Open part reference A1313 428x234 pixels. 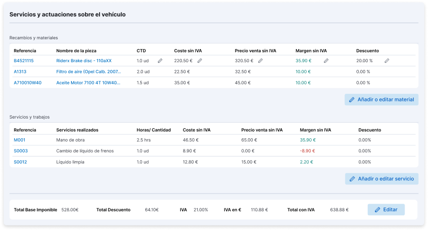point(20,72)
